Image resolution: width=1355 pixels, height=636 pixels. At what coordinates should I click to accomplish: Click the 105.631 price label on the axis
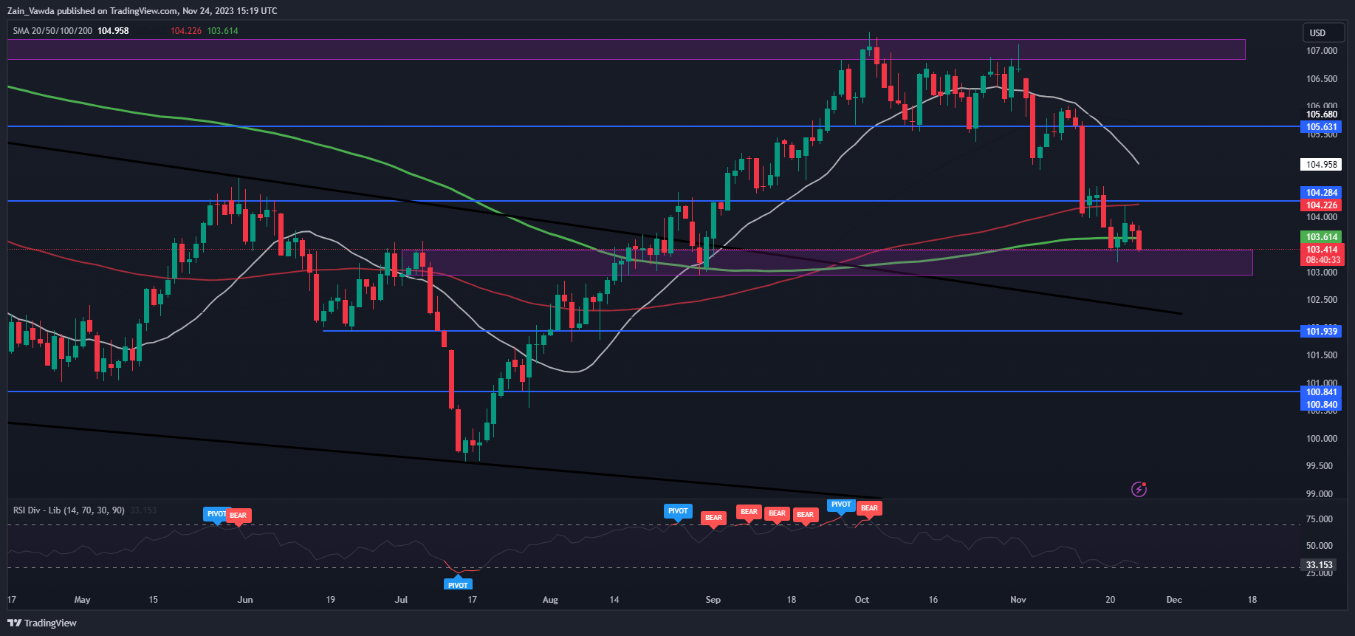coord(1321,127)
